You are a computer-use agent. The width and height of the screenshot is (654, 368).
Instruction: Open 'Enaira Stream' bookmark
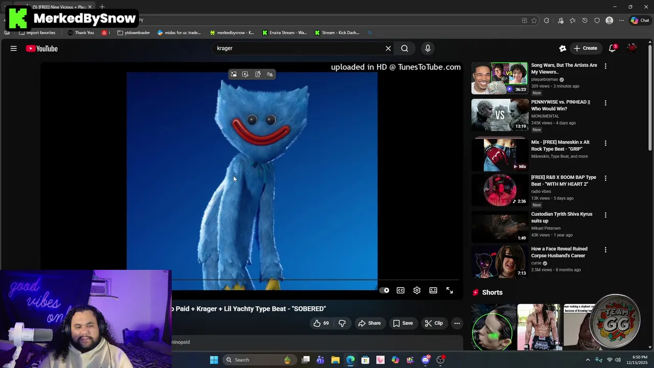(x=285, y=33)
